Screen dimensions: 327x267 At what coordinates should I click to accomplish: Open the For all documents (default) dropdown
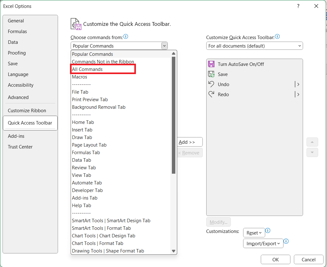[254, 46]
